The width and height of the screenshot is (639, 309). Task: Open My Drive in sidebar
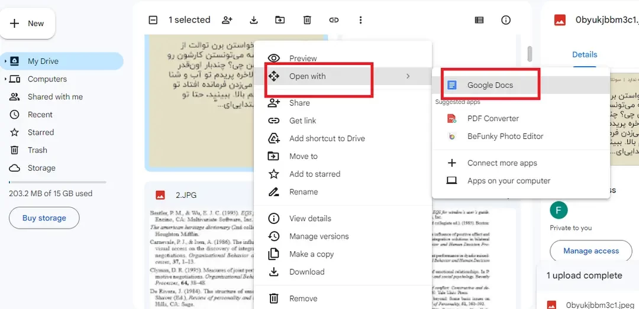click(x=62, y=61)
